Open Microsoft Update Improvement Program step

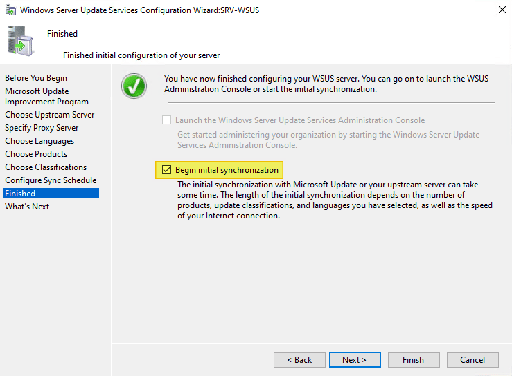(x=46, y=97)
